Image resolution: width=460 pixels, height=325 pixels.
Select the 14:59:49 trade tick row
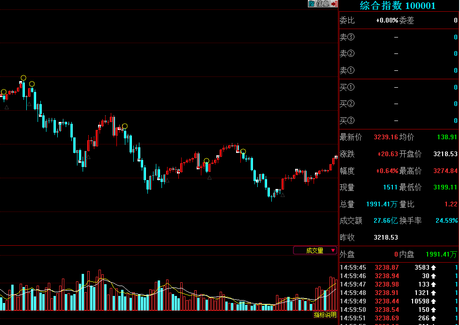tap(399, 301)
